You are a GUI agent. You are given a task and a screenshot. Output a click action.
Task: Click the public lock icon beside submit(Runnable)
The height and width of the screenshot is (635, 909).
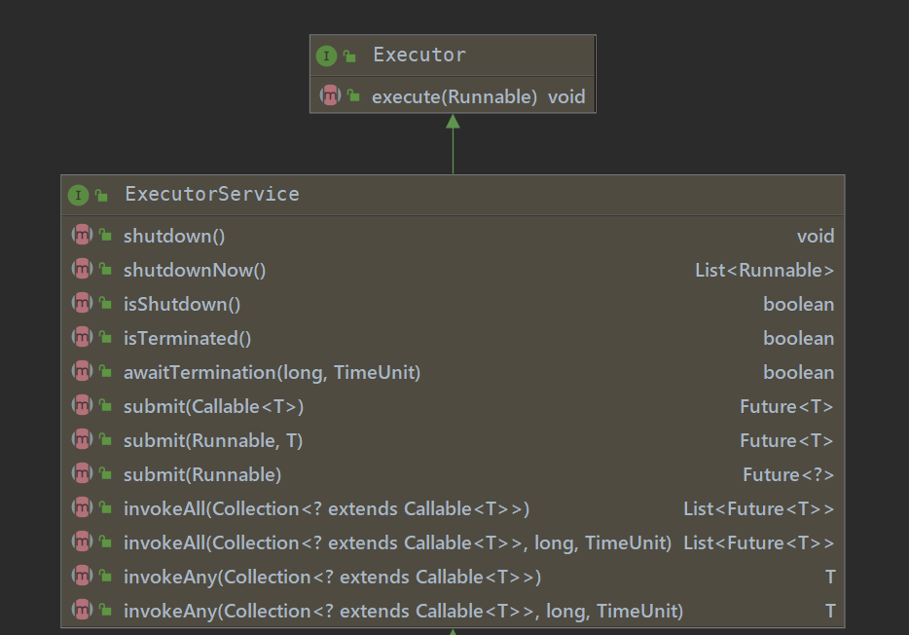[105, 474]
